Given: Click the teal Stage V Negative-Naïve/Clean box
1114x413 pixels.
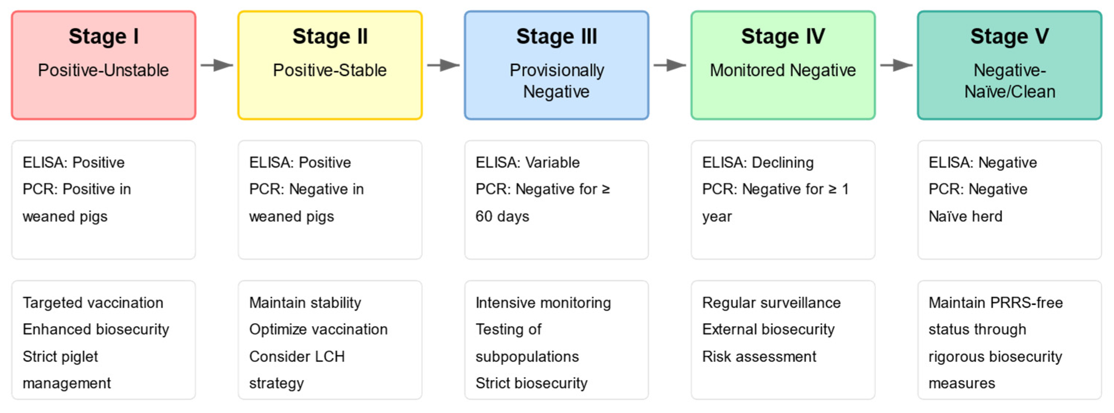Looking at the screenshot, I should click(1009, 65).
